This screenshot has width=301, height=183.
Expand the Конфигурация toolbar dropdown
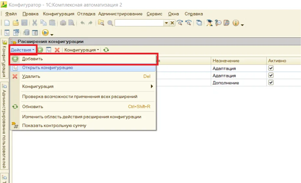click(x=82, y=50)
